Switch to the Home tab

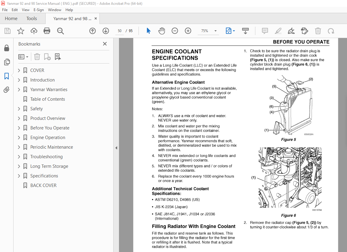pyautogui.click(x=11, y=19)
